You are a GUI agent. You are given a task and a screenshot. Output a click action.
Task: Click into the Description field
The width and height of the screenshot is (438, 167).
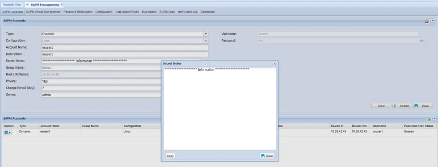point(125,54)
